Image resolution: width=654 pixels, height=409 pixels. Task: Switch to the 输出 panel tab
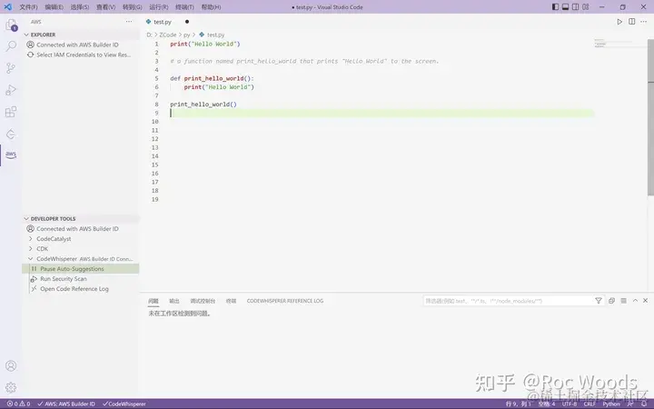[174, 301]
